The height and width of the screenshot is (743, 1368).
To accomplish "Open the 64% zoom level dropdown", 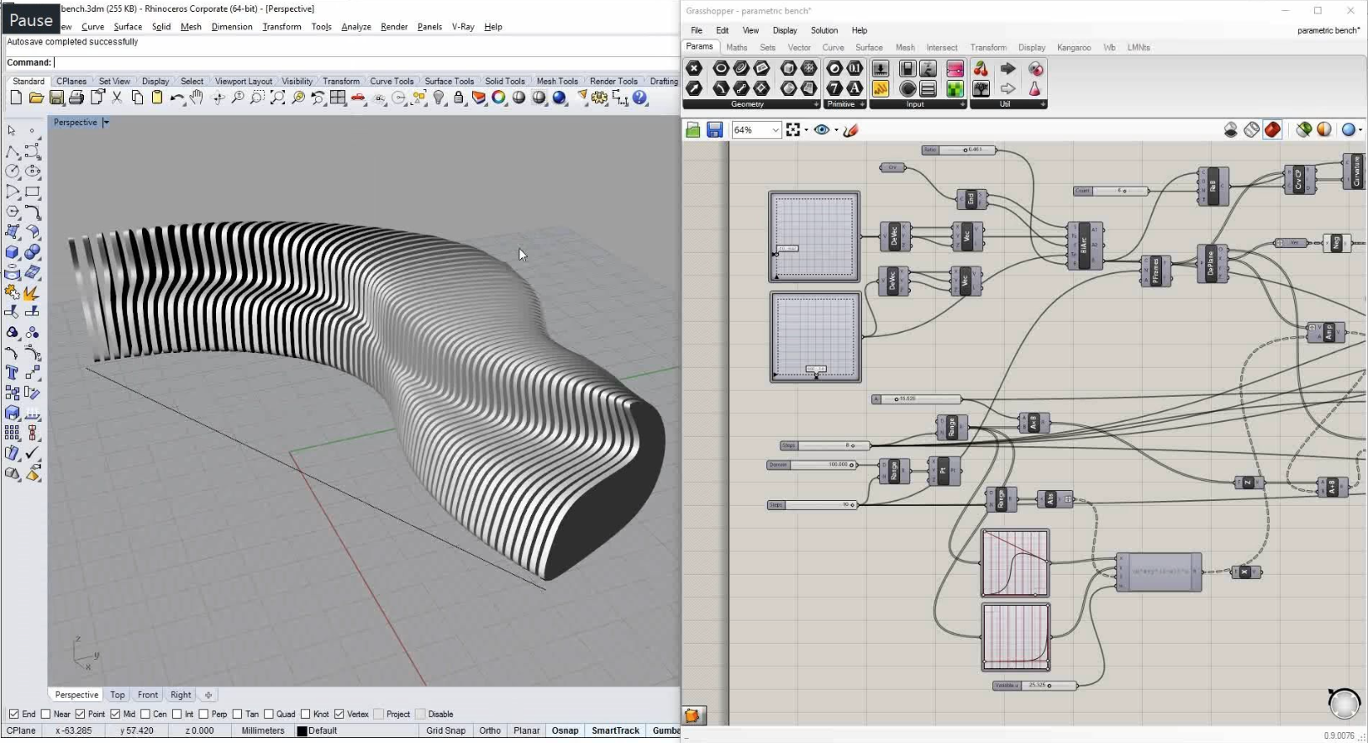I will pyautogui.click(x=775, y=130).
